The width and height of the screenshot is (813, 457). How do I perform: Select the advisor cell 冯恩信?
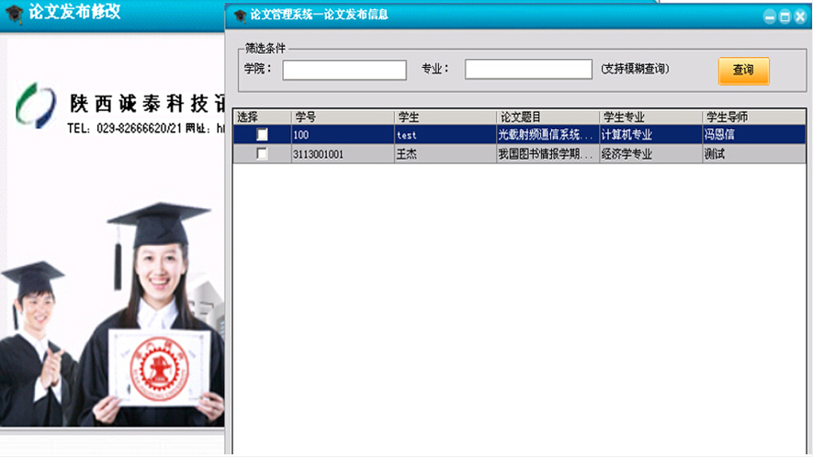(x=753, y=135)
